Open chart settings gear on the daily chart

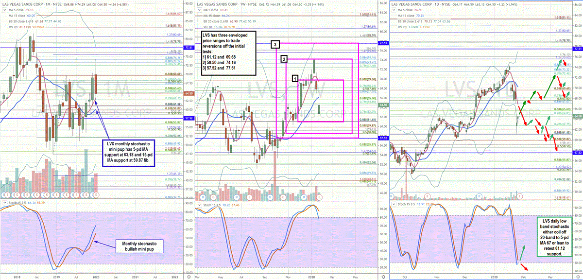coord(578,277)
